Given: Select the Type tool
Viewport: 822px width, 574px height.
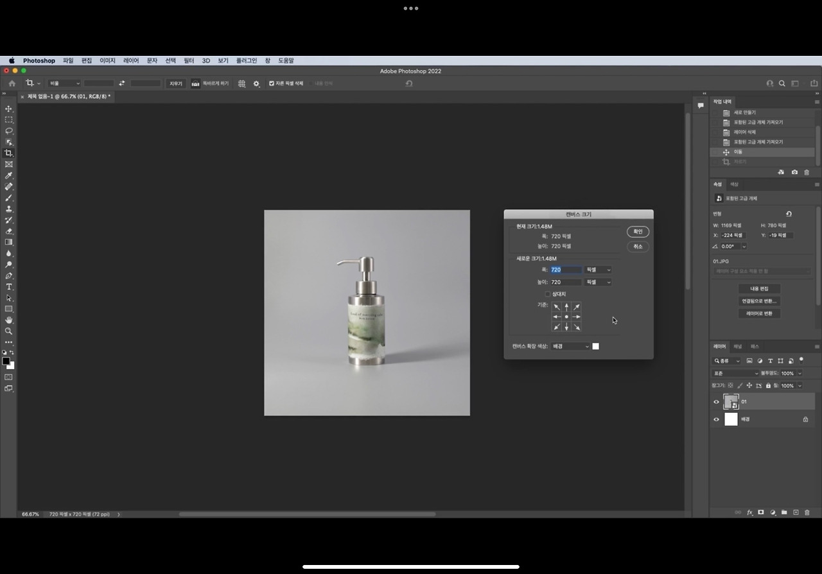Looking at the screenshot, I should (9, 286).
